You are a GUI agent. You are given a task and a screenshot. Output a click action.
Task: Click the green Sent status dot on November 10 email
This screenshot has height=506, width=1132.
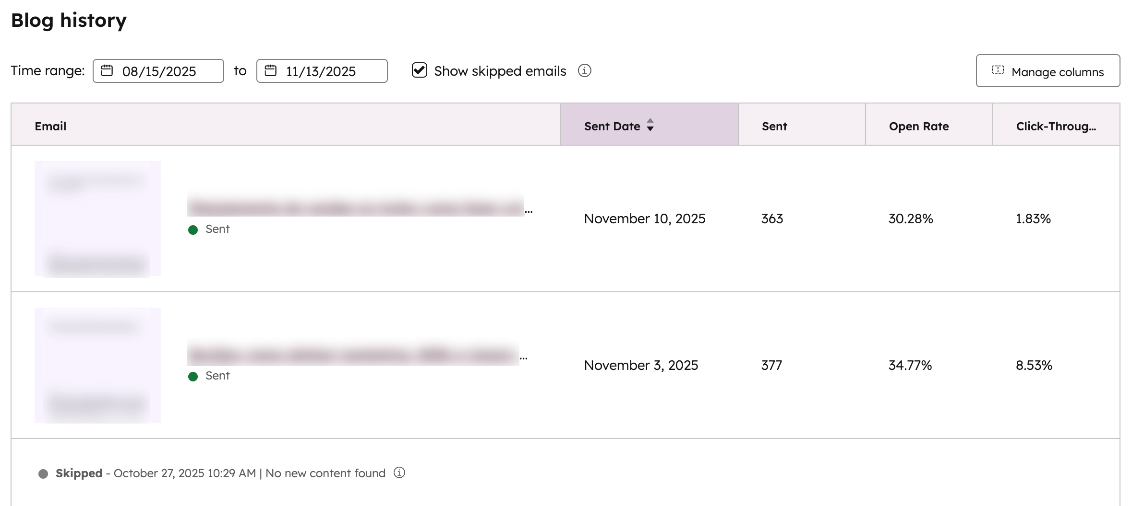pos(194,229)
